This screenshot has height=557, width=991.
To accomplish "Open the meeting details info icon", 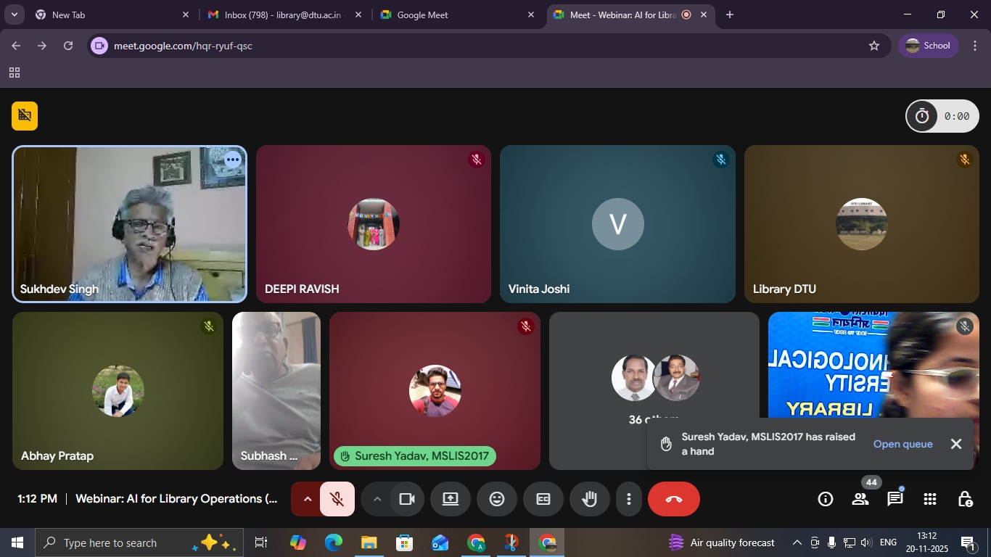I will point(825,499).
